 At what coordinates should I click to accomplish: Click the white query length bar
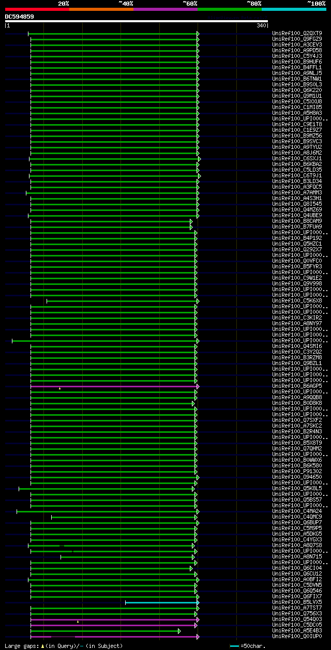click(x=137, y=21)
